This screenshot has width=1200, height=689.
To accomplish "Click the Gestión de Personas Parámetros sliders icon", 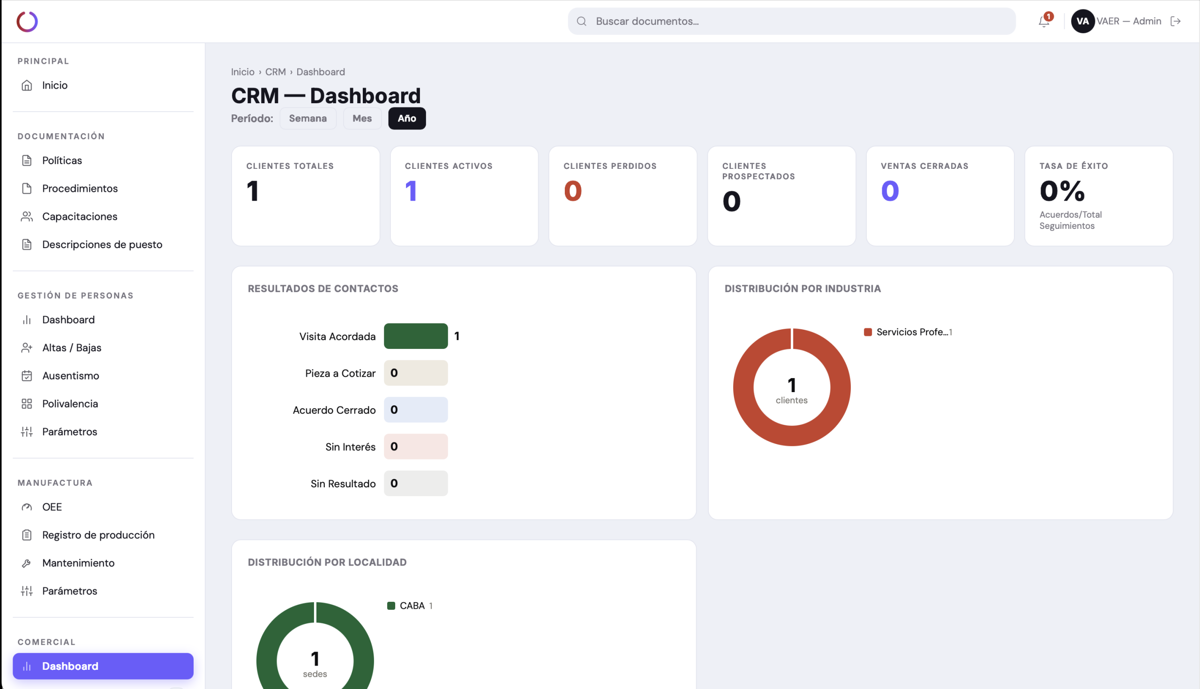I will 27,432.
